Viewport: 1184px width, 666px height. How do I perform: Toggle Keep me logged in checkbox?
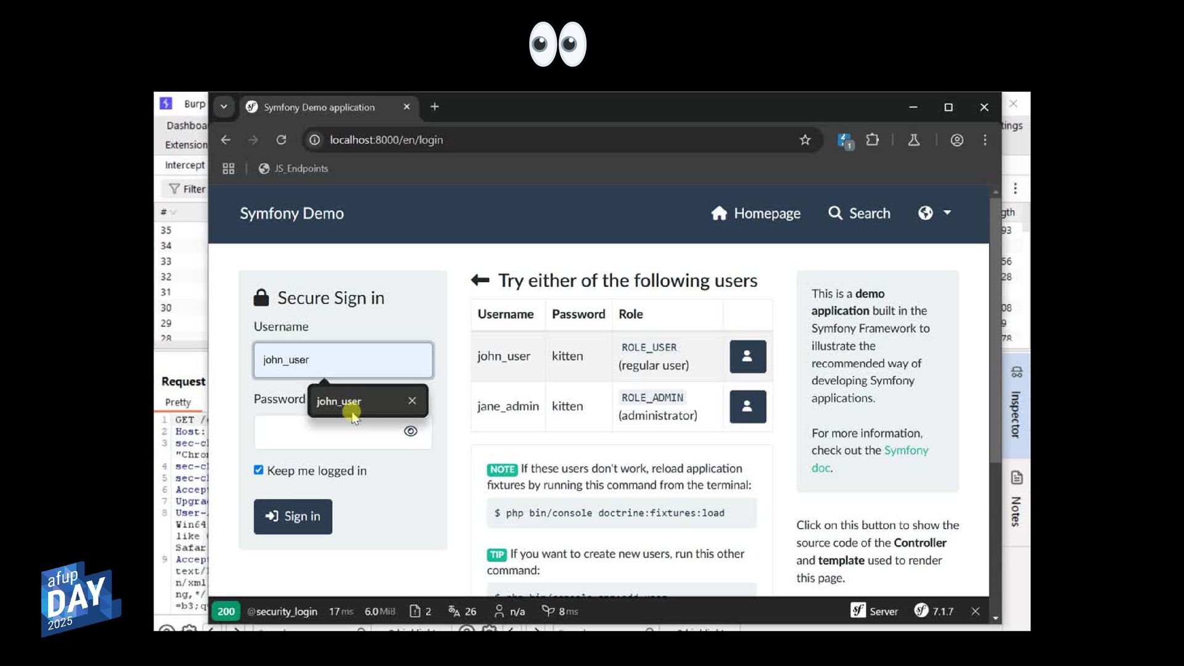tap(258, 470)
